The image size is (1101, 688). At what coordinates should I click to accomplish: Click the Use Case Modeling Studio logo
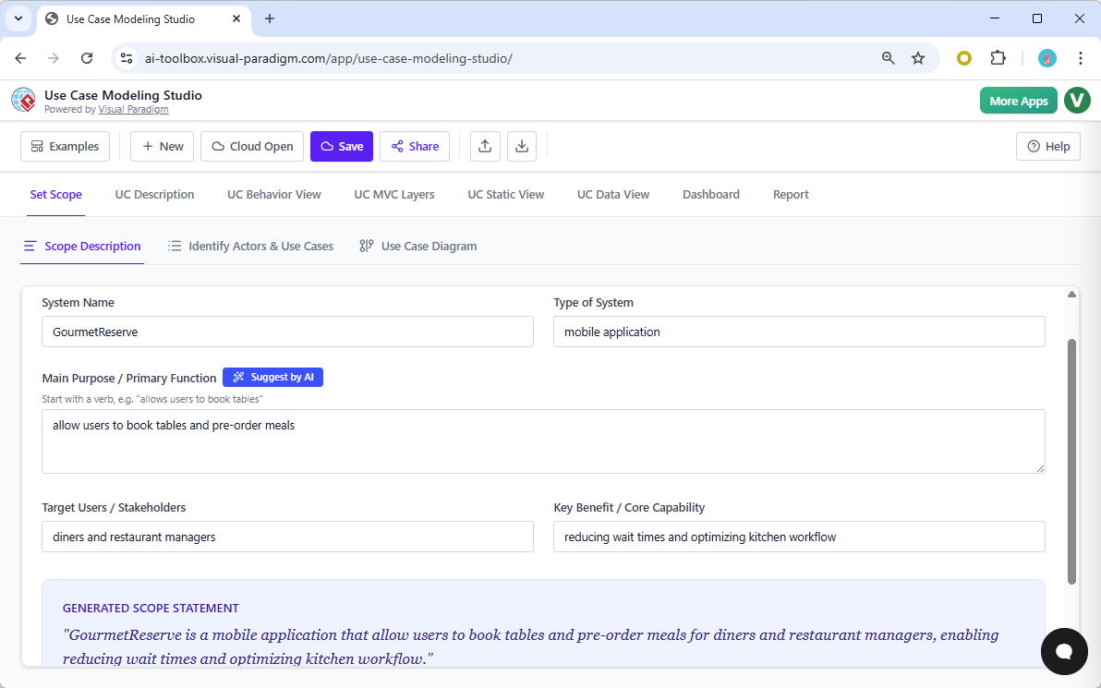(23, 100)
